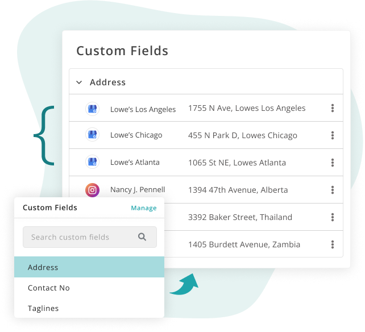Image resolution: width=365 pixels, height=332 pixels.
Task: Click the magnifier search icon
Action: click(x=142, y=237)
